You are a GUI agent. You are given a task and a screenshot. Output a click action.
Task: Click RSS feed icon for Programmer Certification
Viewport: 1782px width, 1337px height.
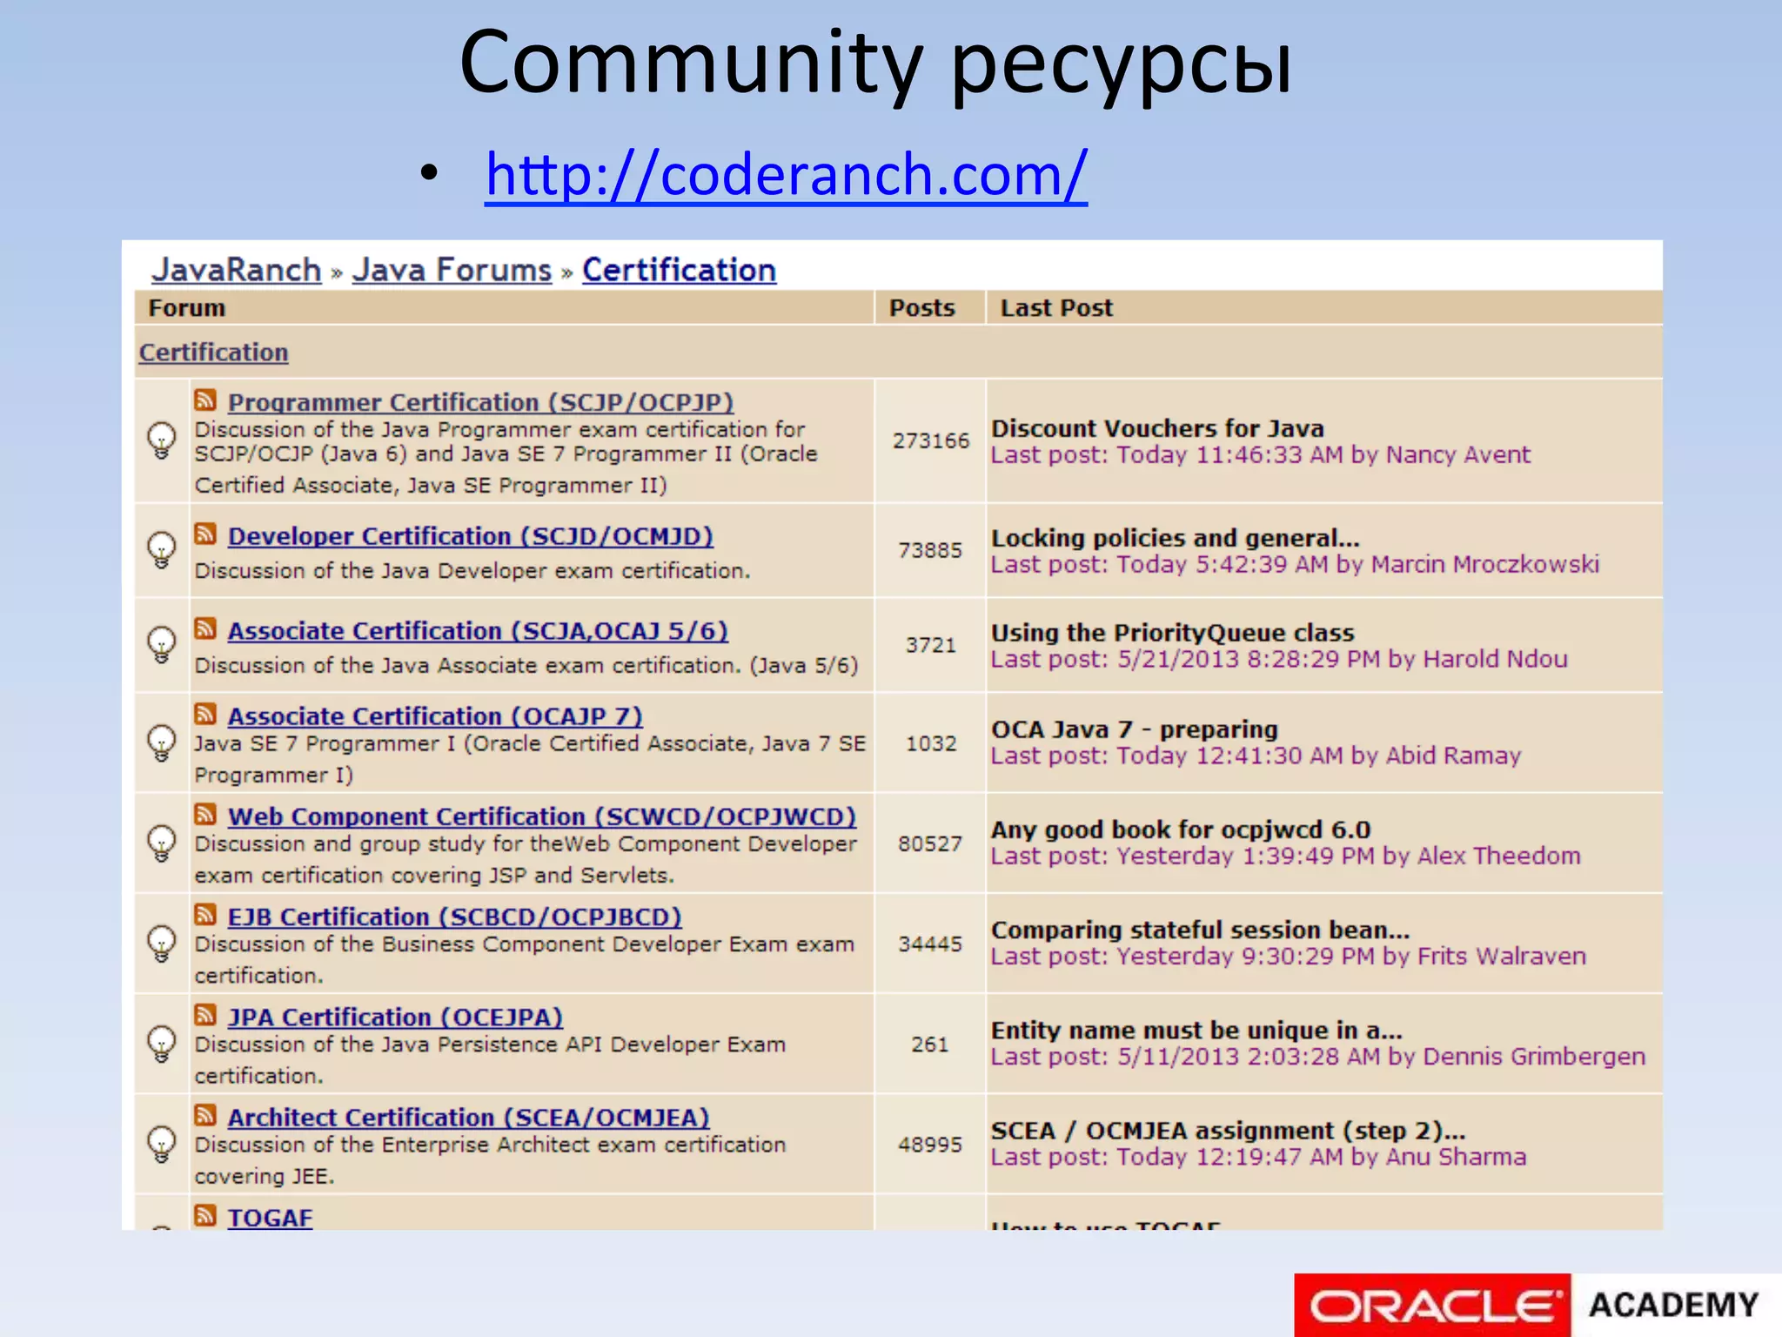tap(205, 400)
